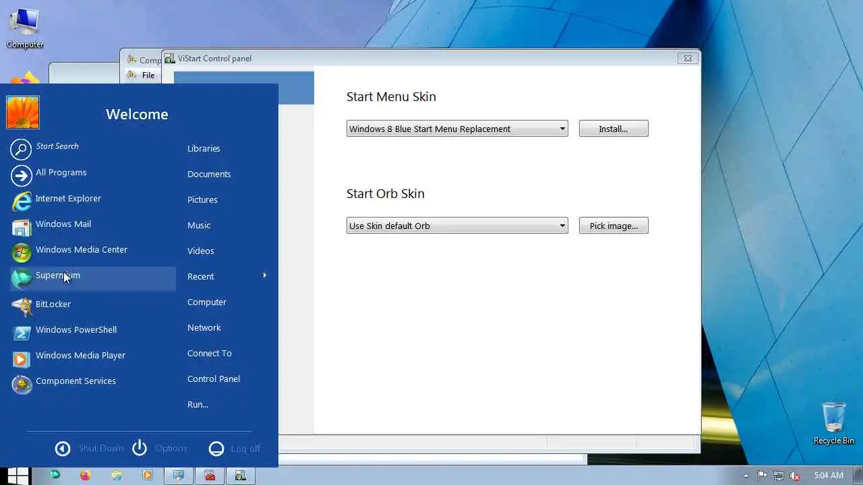Click the Shut Down label
863x485 pixels.
(101, 448)
